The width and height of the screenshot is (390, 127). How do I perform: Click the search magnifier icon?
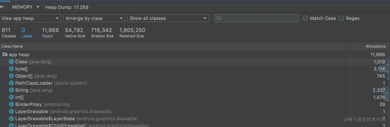[x=218, y=18]
